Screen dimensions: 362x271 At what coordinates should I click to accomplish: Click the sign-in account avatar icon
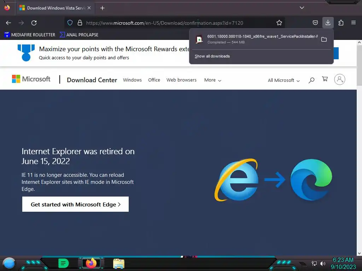(340, 79)
